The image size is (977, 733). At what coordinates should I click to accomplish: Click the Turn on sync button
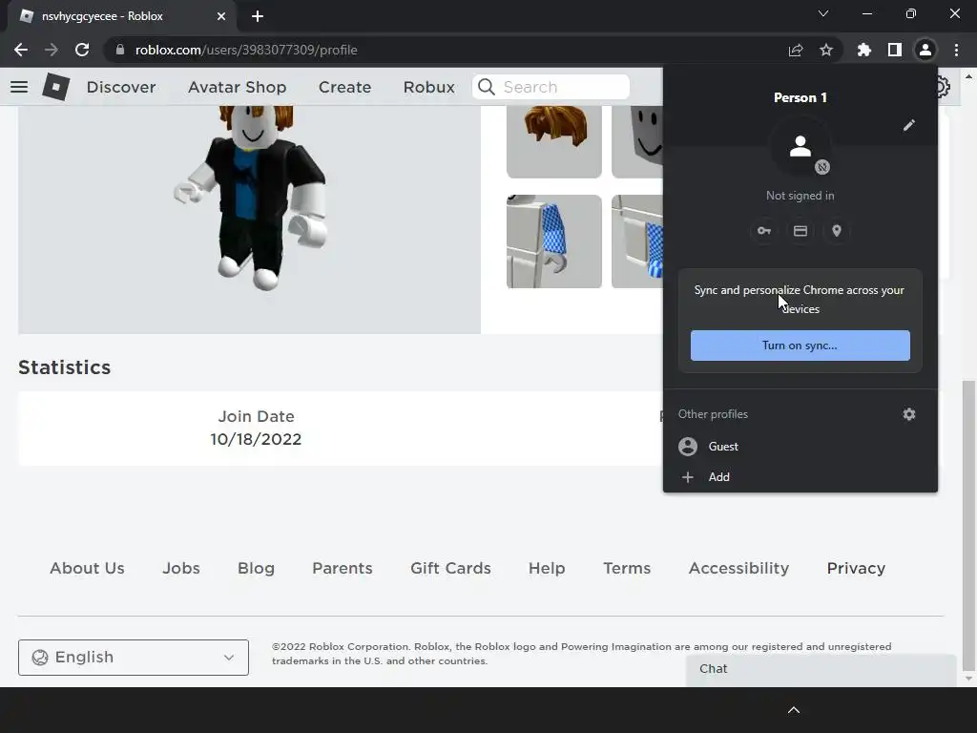(x=800, y=346)
